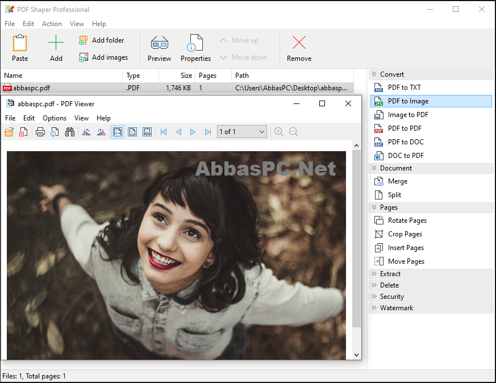Toggle Actual Size 100 view in PDF Viewer

coord(147,132)
